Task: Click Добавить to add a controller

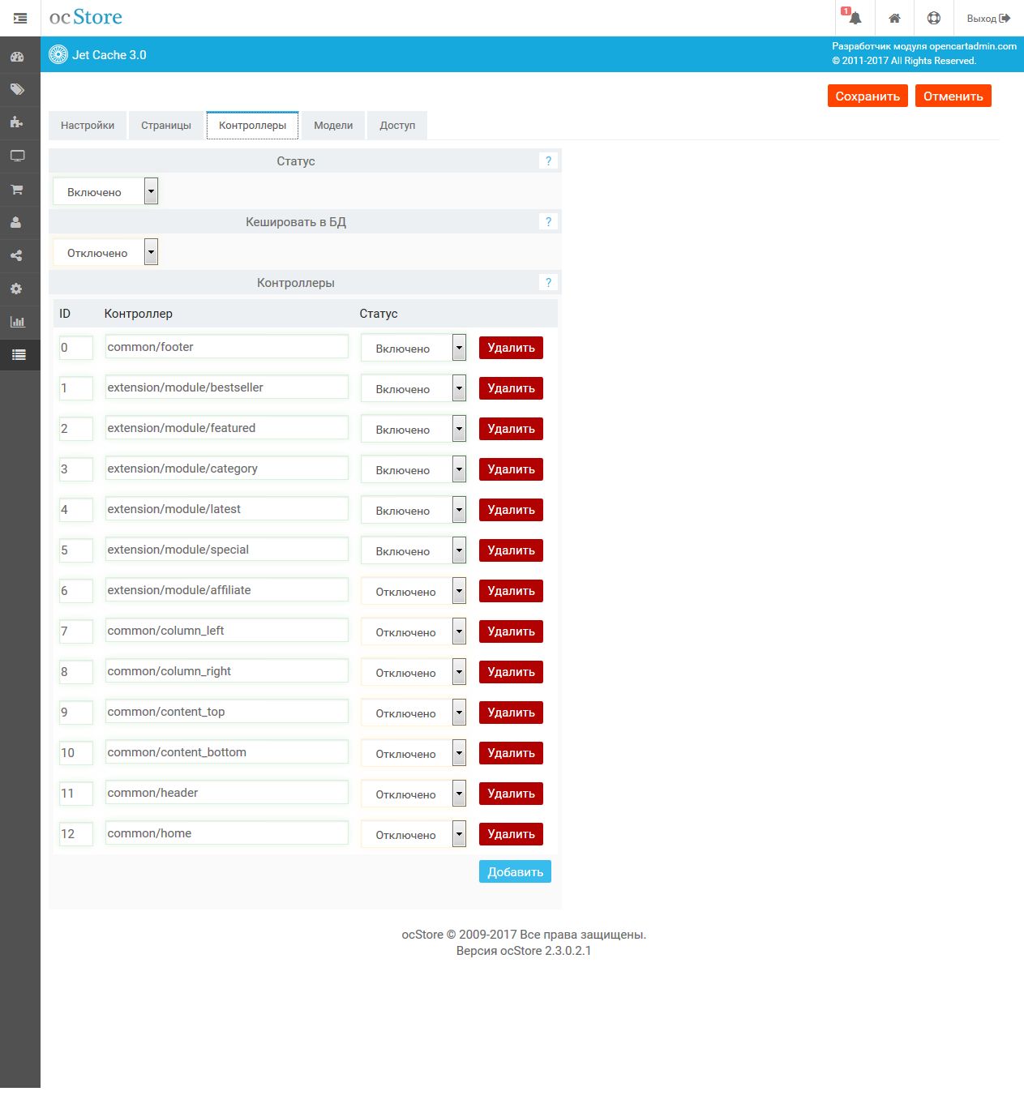Action: [x=515, y=871]
